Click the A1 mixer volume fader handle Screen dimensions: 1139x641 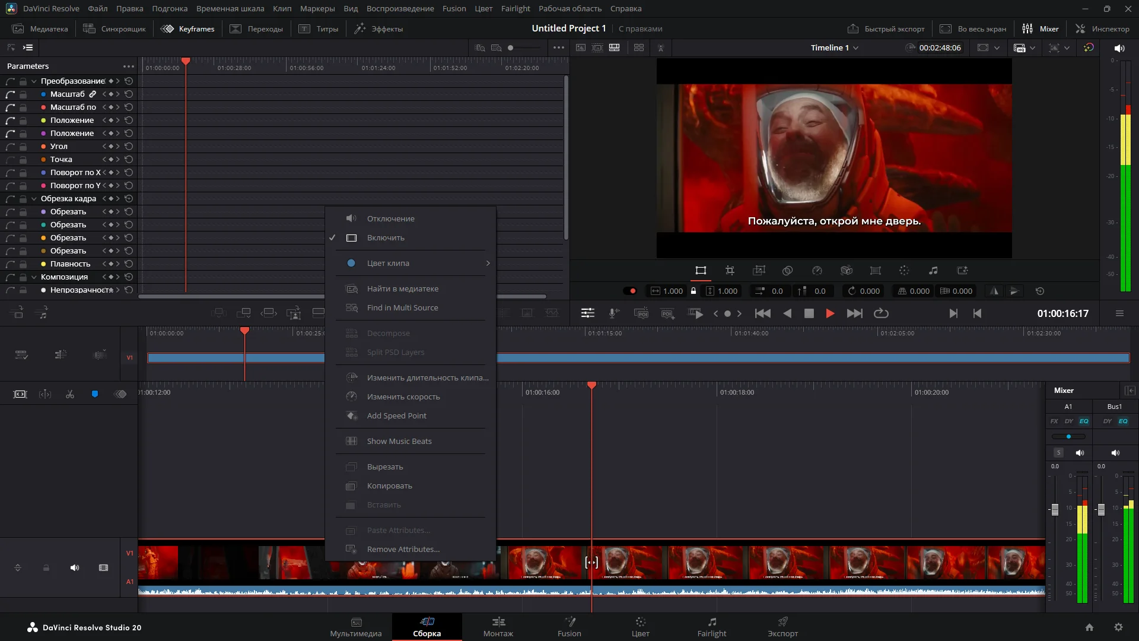[x=1055, y=509]
